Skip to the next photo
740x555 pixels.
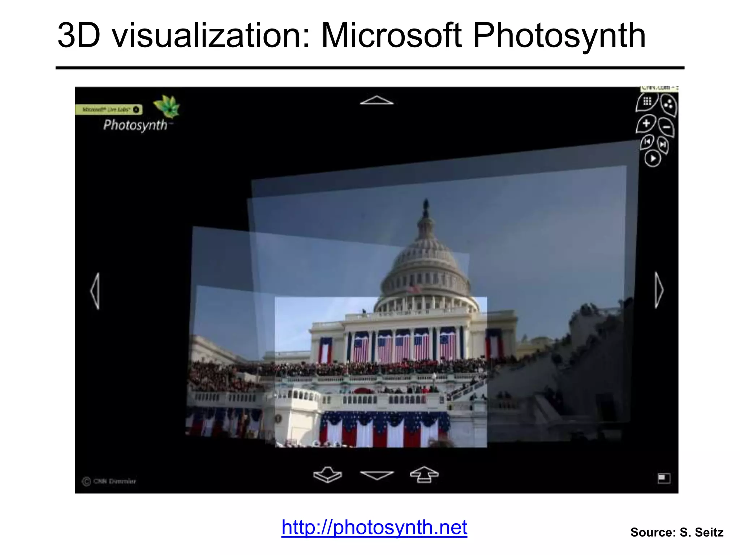[662, 145]
